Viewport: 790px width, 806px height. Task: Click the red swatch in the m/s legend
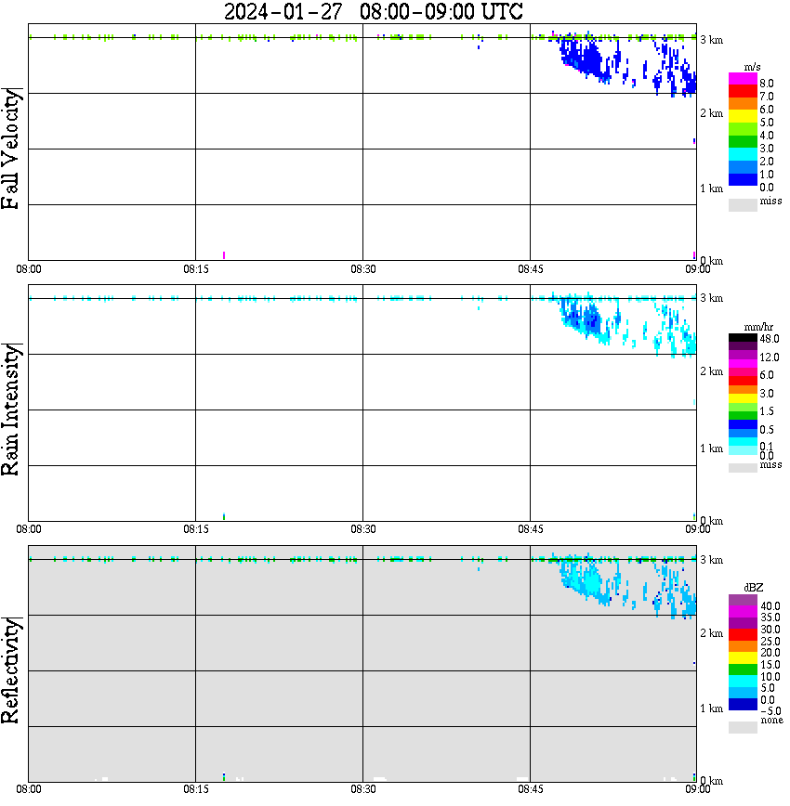coord(743,92)
